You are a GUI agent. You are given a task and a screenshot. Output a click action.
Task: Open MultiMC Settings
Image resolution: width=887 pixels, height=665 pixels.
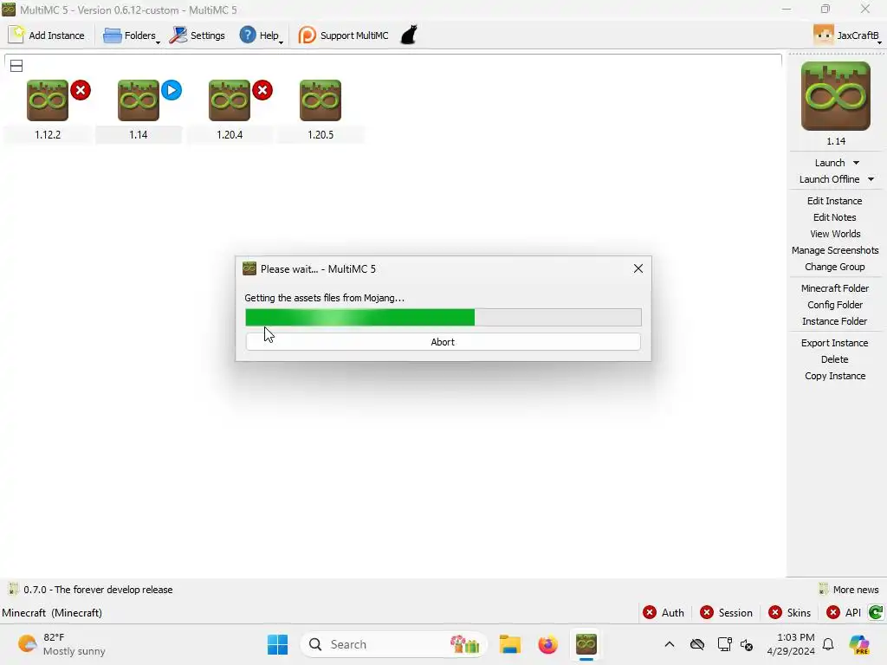coord(197,35)
